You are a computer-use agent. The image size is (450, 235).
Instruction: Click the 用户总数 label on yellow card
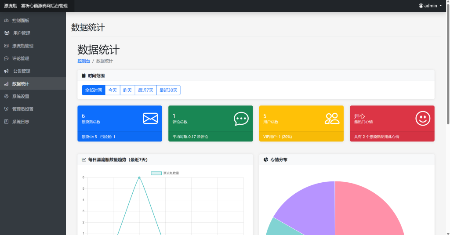tap(271, 122)
